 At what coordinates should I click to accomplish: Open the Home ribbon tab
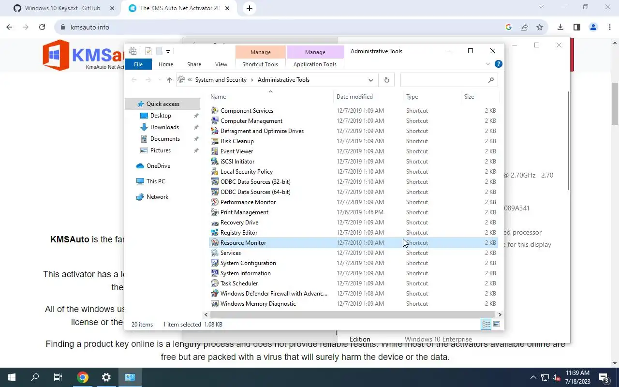[x=165, y=64]
